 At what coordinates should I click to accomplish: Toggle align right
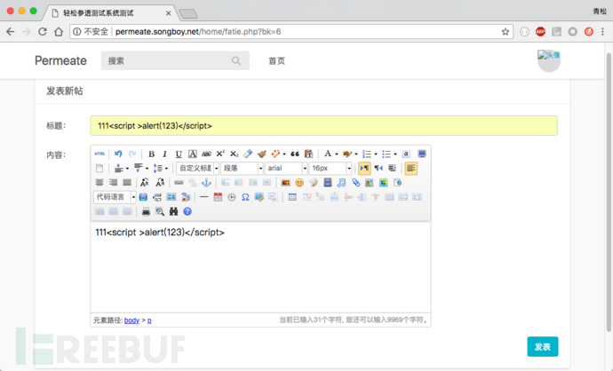(114, 182)
